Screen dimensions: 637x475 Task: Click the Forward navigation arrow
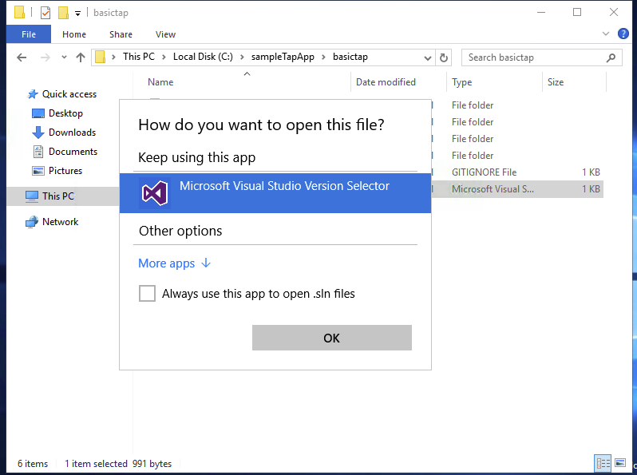tap(45, 57)
